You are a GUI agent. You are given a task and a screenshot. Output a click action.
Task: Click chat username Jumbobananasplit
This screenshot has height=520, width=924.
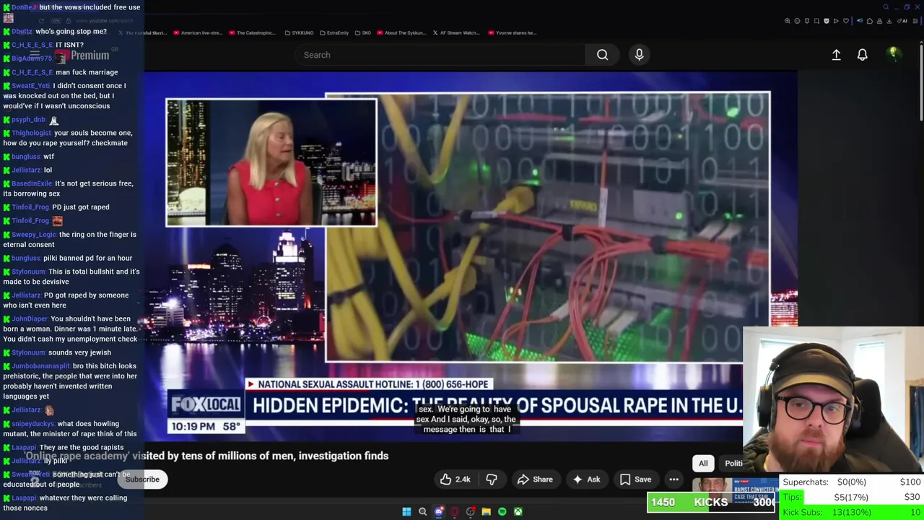(x=40, y=366)
